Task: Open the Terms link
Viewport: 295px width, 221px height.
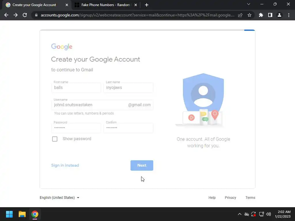Action: point(250,197)
